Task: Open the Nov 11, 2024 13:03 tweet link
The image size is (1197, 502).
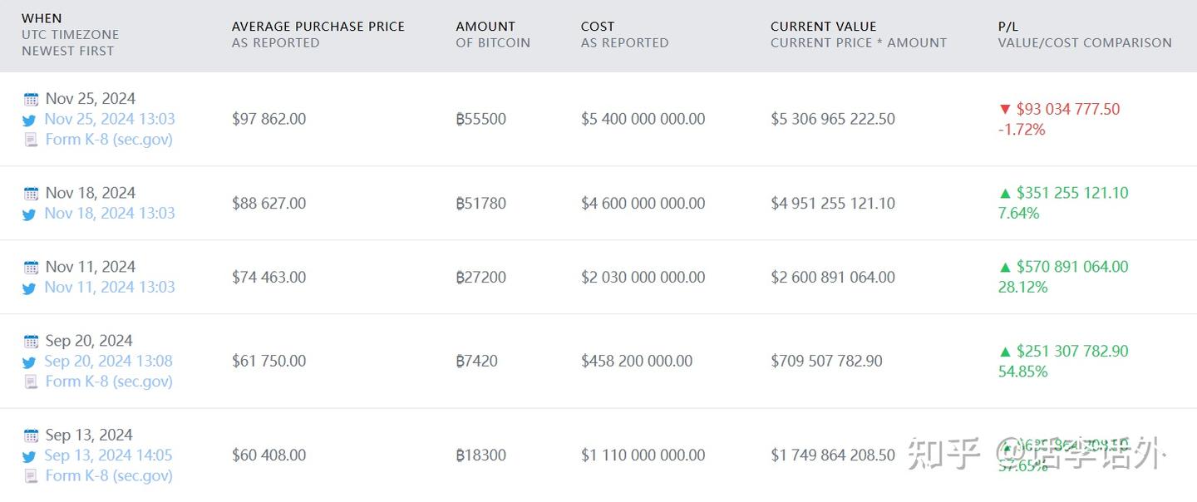Action: coord(110,287)
